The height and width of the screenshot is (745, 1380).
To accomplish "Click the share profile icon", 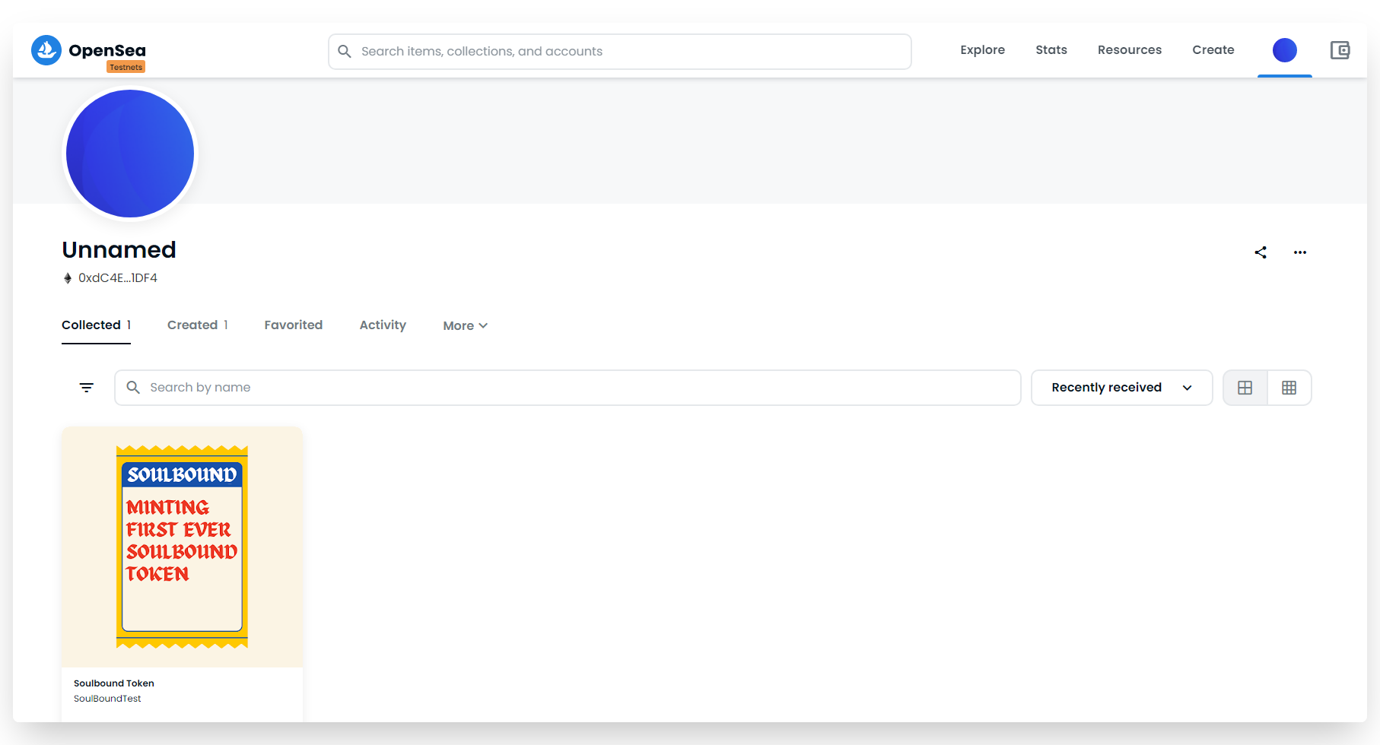I will coord(1261,252).
